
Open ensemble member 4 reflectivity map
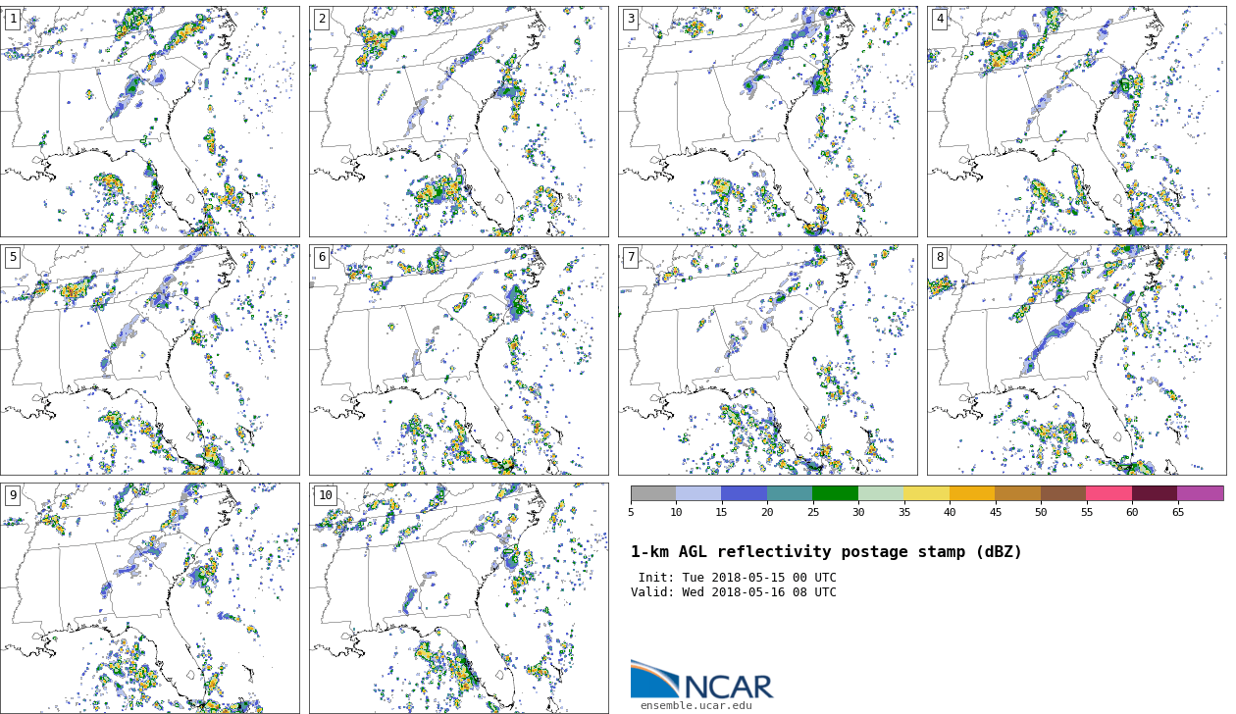(1076, 122)
